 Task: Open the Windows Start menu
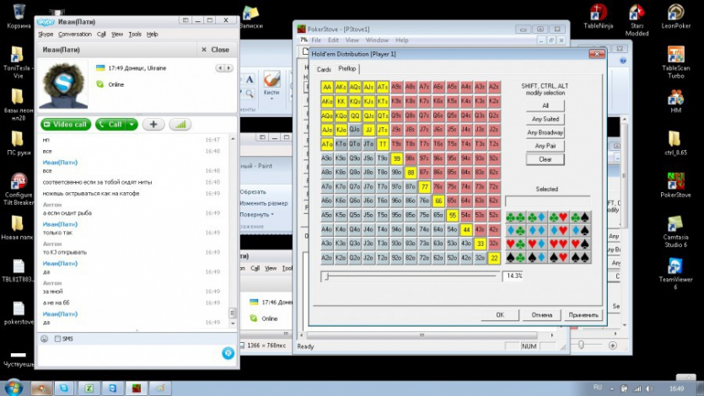coord(13,388)
